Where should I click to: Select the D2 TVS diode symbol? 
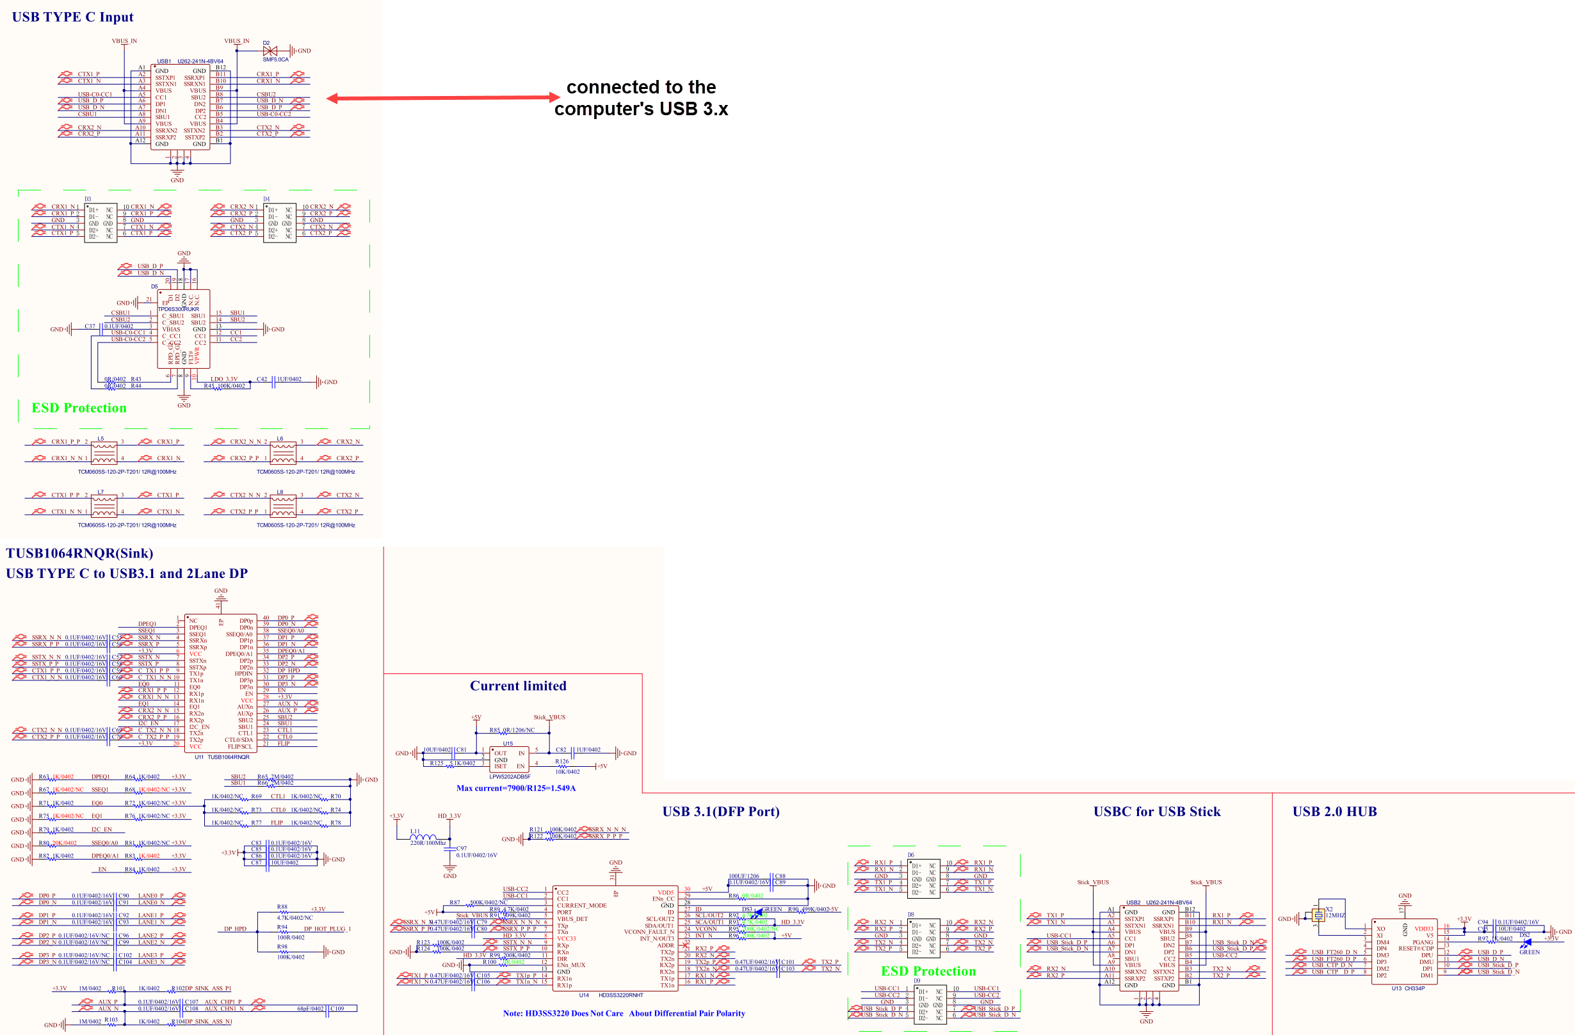[x=270, y=51]
